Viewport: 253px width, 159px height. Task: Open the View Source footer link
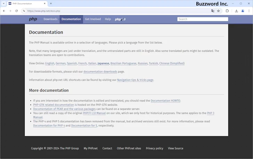176,148
